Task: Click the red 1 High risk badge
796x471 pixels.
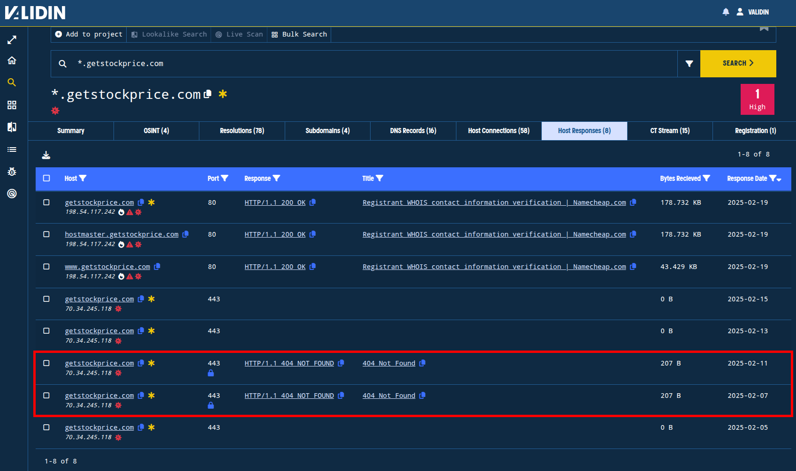Action: [x=757, y=99]
